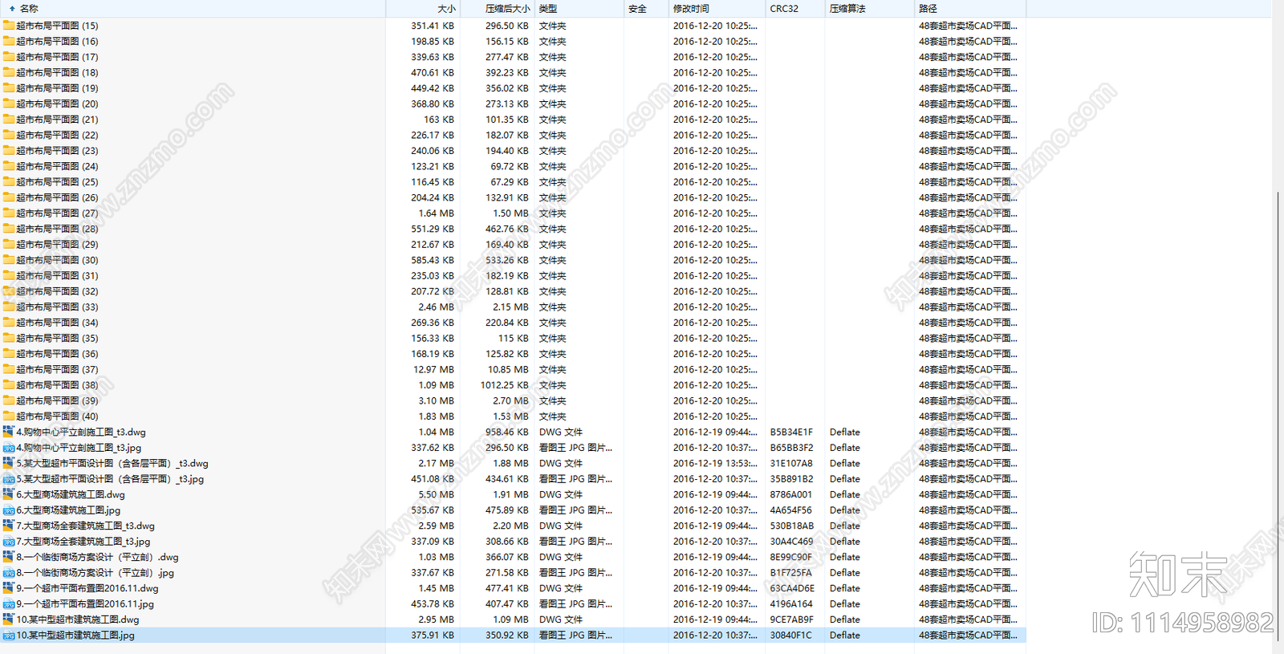Image resolution: width=1284 pixels, height=654 pixels.
Task: Select folder name 超市布局平面图 (16)
Action: click(x=57, y=42)
